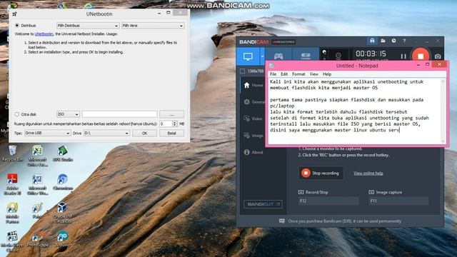
Task: Open the ISO disk image type dropdown
Action: click(68, 114)
